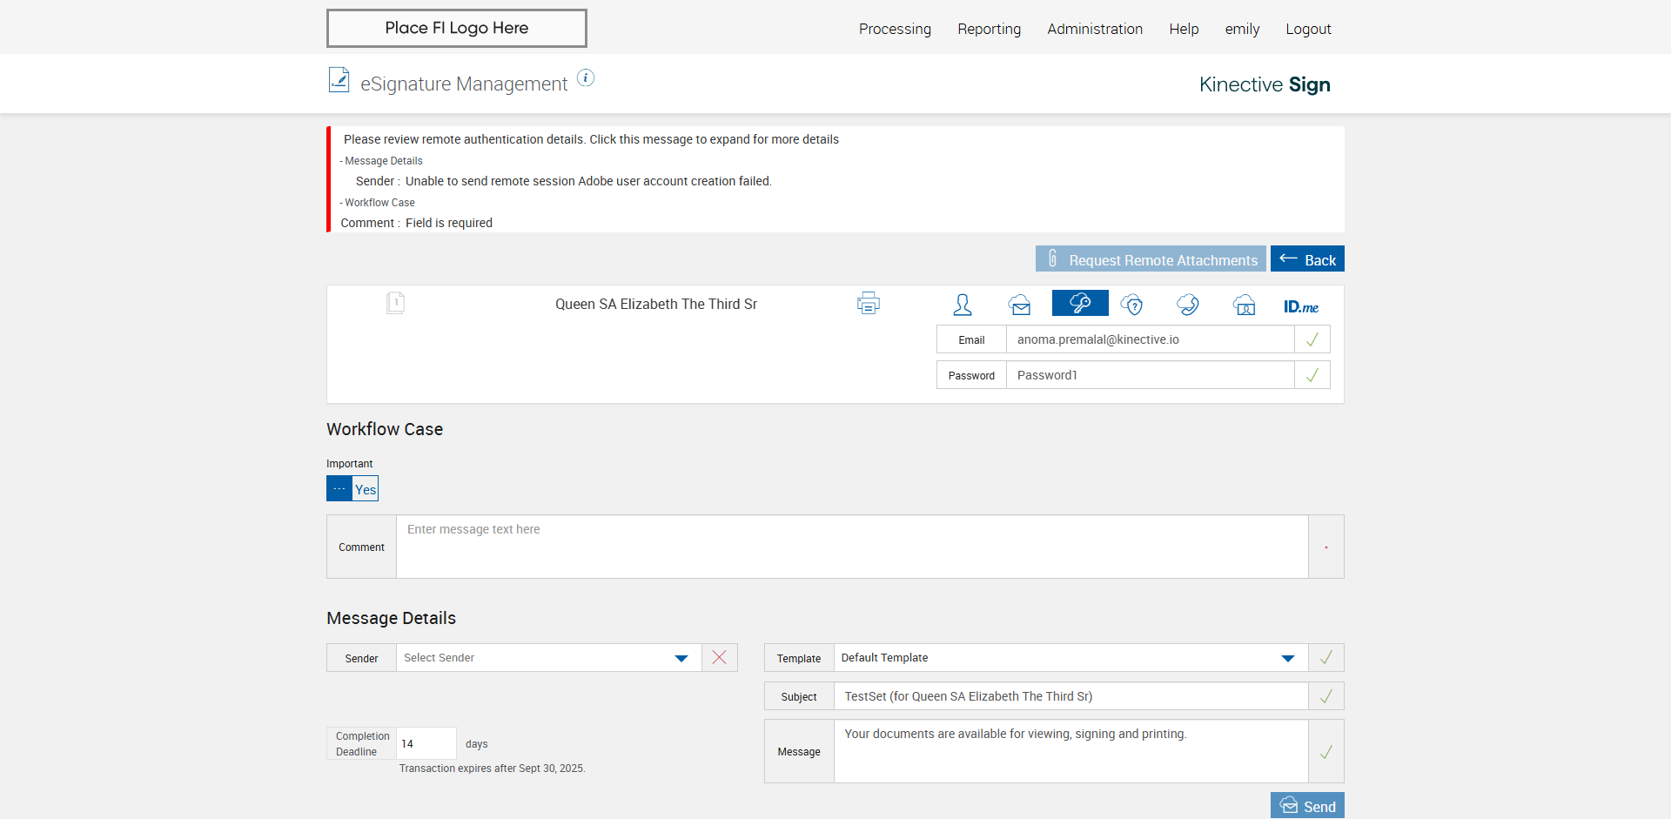Open the Administration menu
Screen dimensions: 1671x819
[1095, 29]
